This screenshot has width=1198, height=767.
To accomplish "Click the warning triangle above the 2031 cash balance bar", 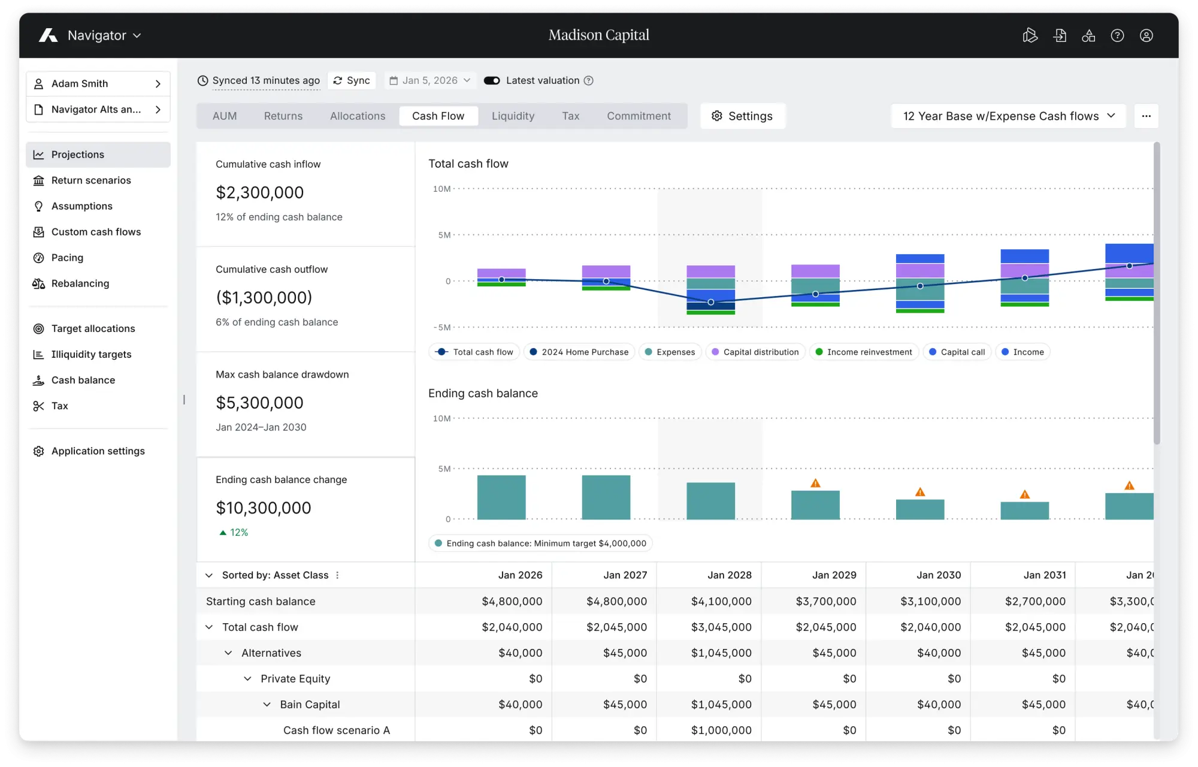I will (1025, 494).
